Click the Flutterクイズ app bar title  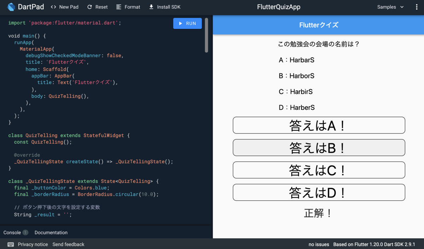point(319,25)
